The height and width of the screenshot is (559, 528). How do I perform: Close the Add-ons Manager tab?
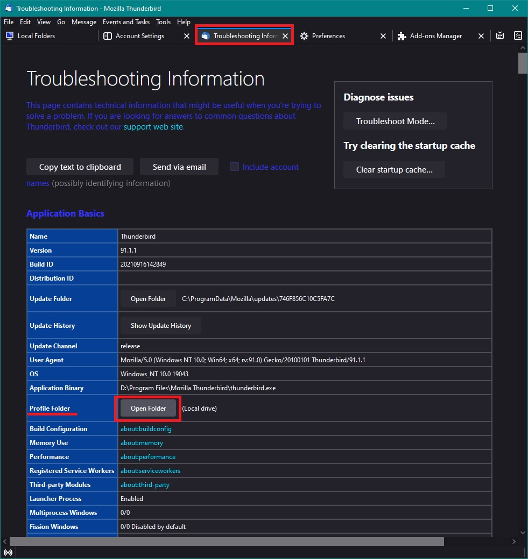point(481,36)
